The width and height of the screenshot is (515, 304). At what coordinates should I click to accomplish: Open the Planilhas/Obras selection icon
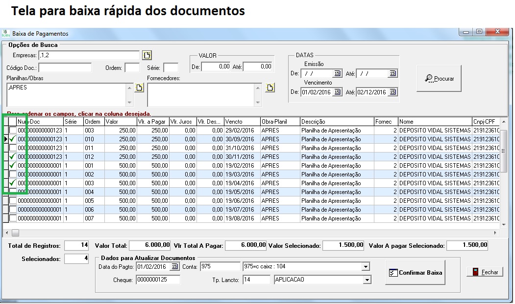[x=139, y=88]
